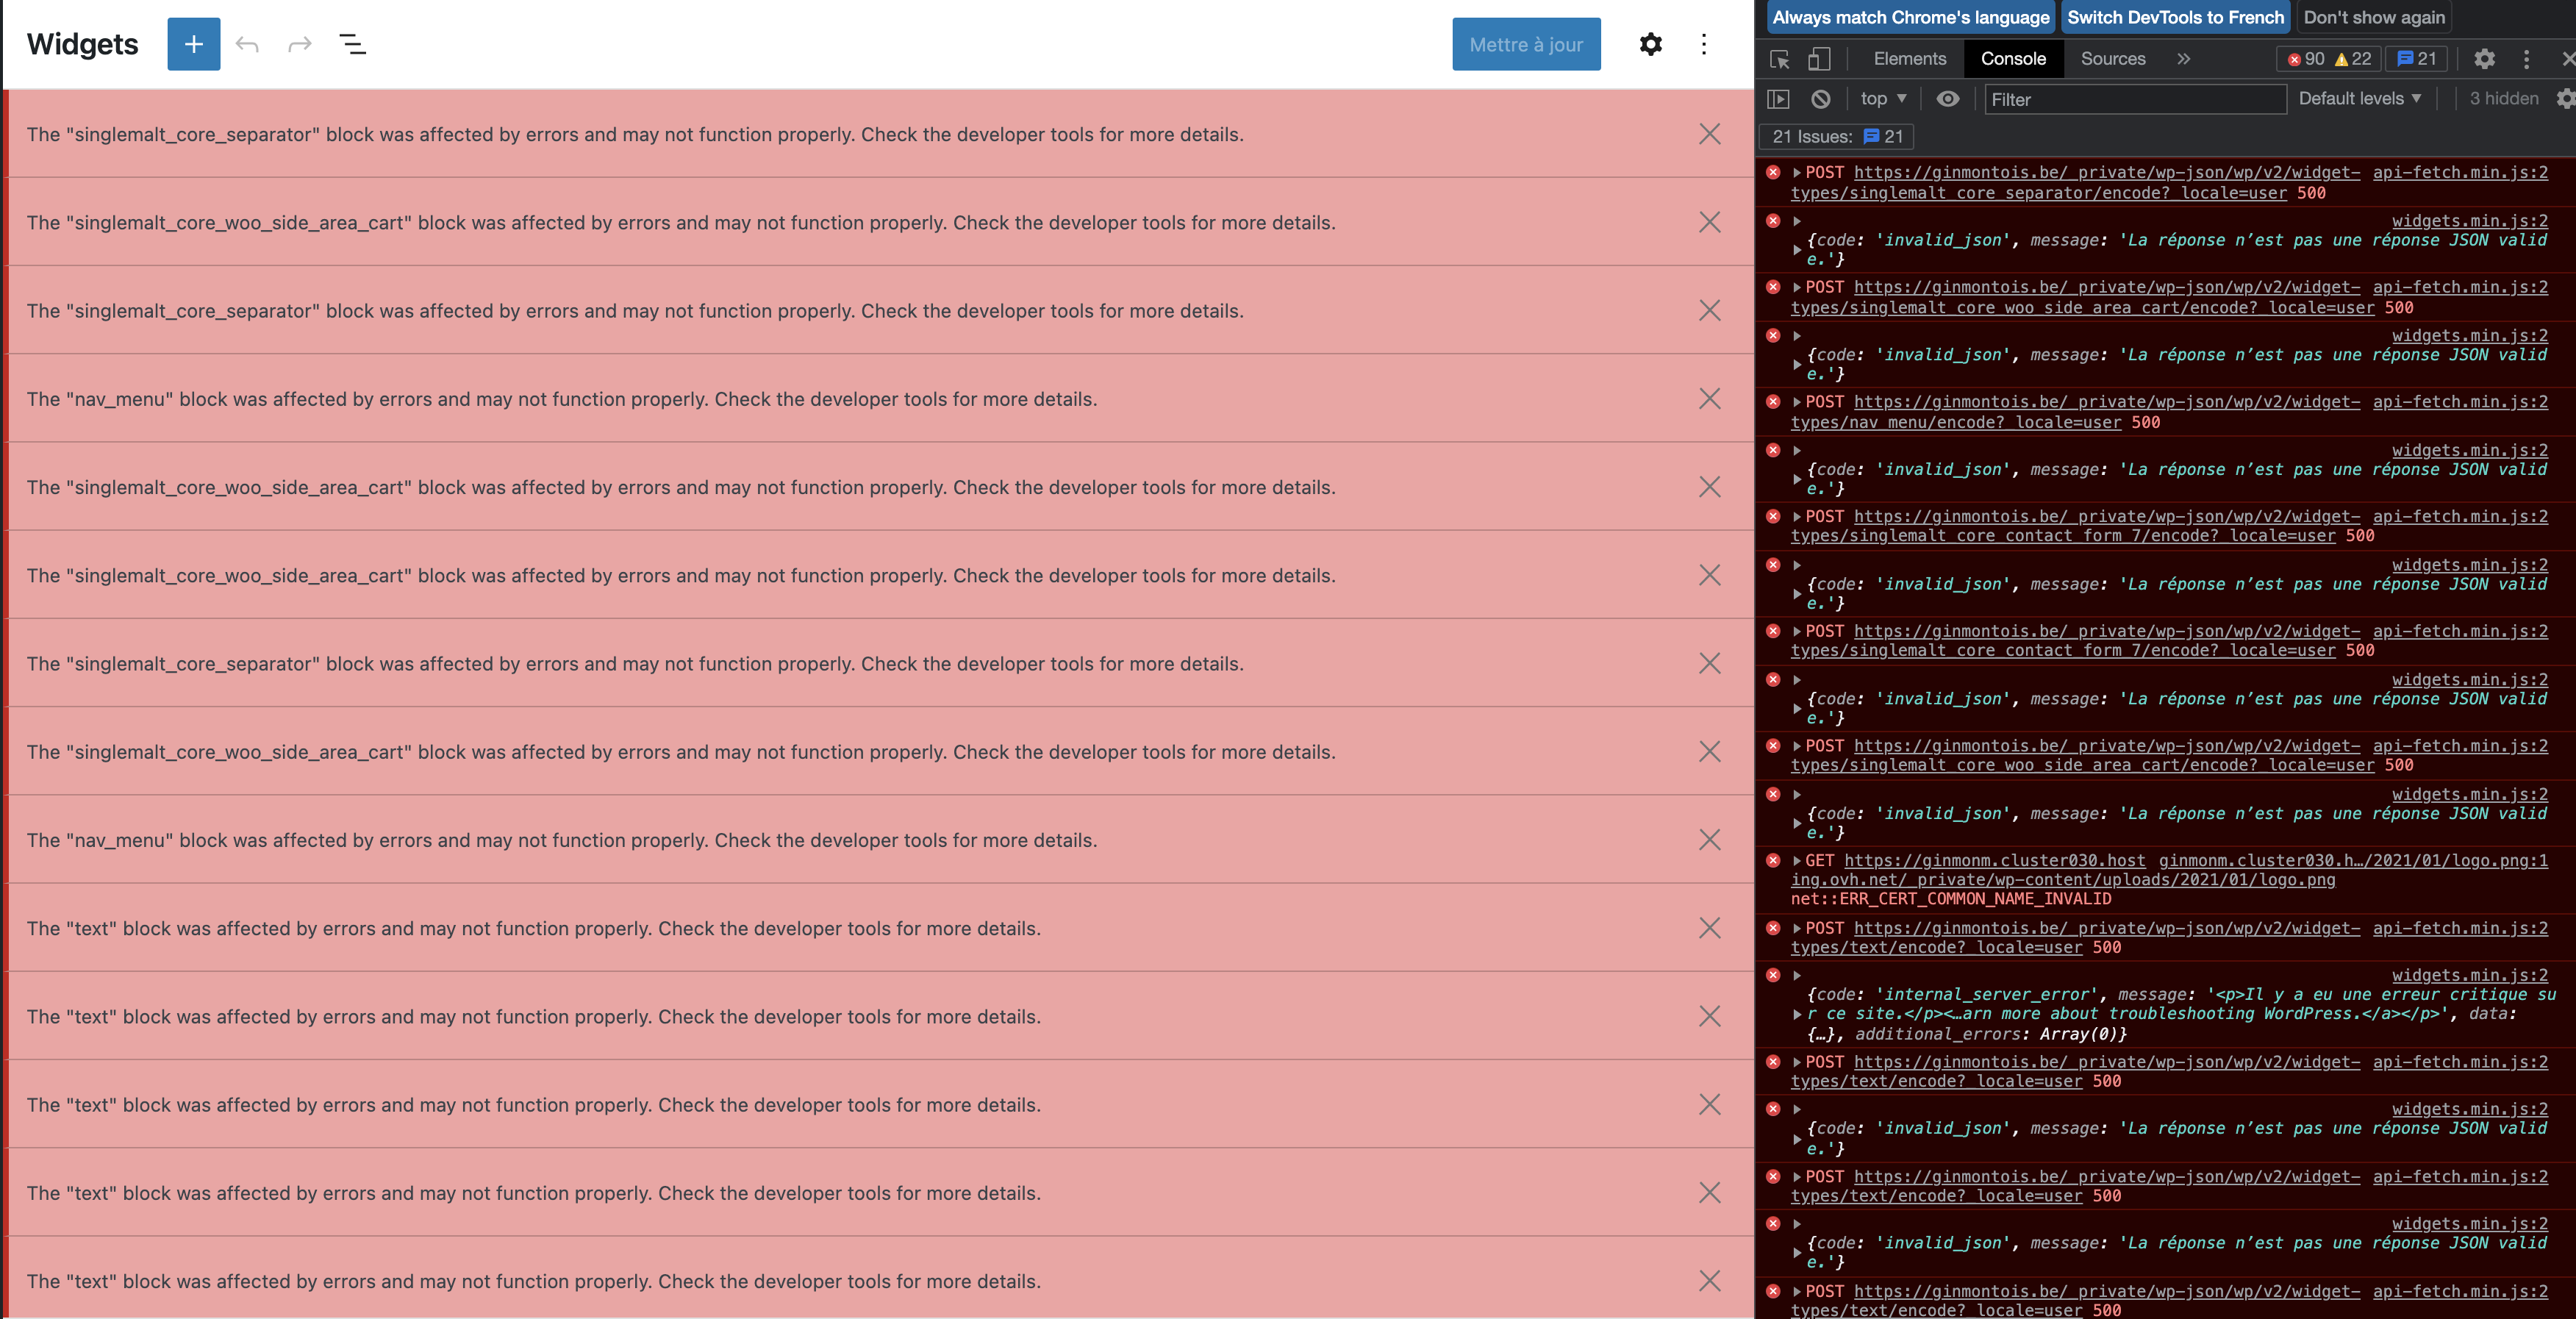Open the widgets list view icon
Viewport: 2576px width, 1319px height.
click(352, 44)
